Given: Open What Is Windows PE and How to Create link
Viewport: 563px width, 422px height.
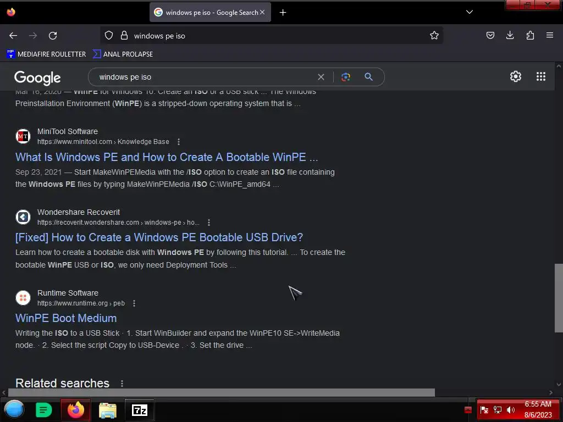Looking at the screenshot, I should point(167,157).
